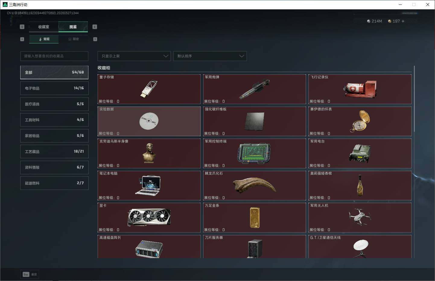Click the gold coin icon beside 197

click(x=389, y=21)
